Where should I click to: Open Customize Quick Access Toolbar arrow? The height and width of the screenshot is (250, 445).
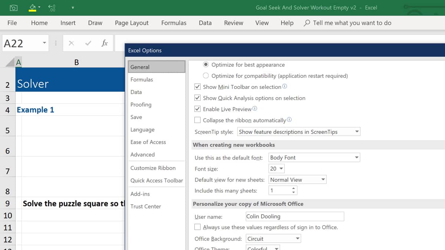[x=73, y=7]
